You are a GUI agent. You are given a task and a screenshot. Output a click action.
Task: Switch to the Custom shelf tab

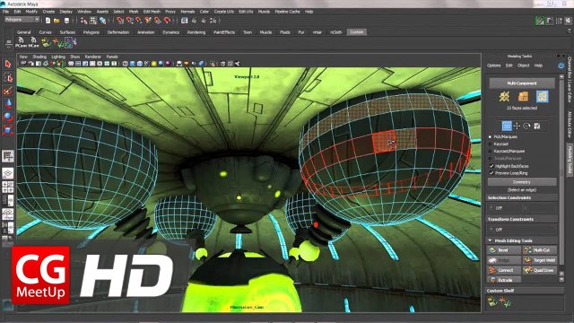[357, 32]
